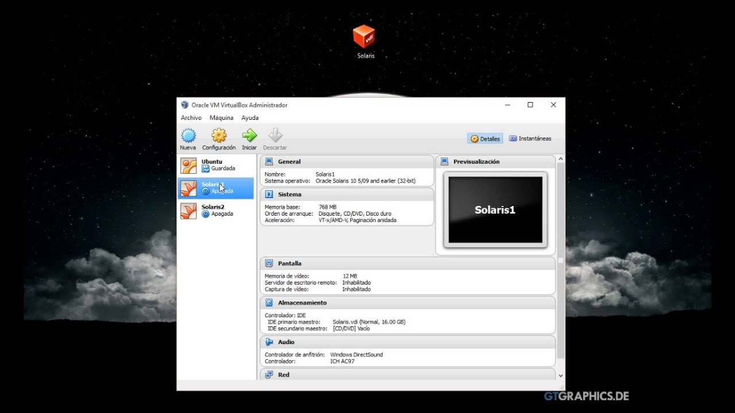The image size is (735, 413).
Task: Click the 768 MB memory value
Action: coord(327,207)
